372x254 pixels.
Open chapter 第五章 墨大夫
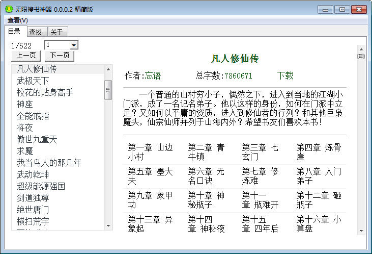click(x=150, y=176)
